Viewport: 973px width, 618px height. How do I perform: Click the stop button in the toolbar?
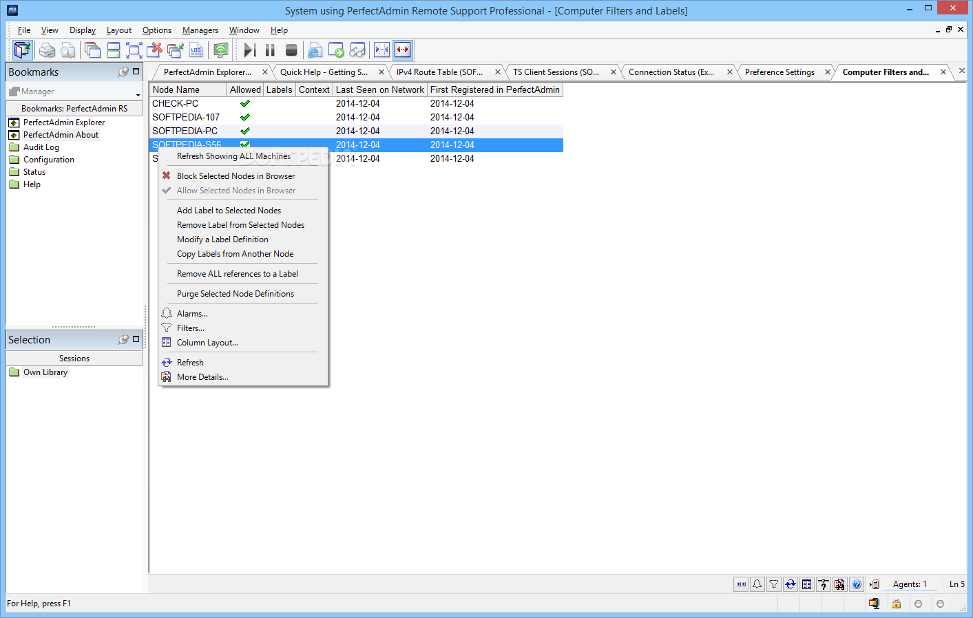point(291,50)
